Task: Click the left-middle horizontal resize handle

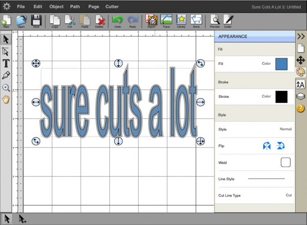Action: pyautogui.click(x=36, y=102)
